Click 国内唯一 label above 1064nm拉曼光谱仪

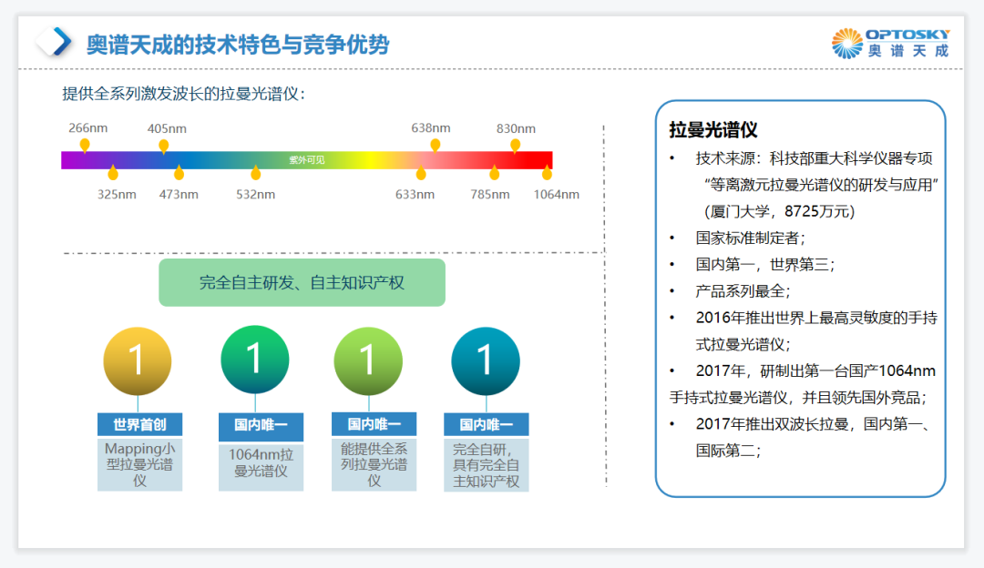tap(261, 425)
